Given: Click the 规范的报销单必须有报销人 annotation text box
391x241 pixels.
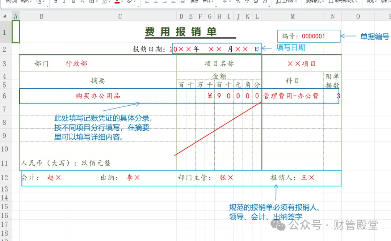Looking at the screenshot, I should coord(275,212).
